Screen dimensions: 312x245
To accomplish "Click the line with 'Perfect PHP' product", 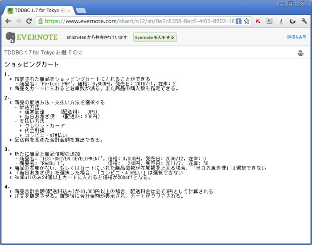I will pyautogui.click(x=95, y=83).
